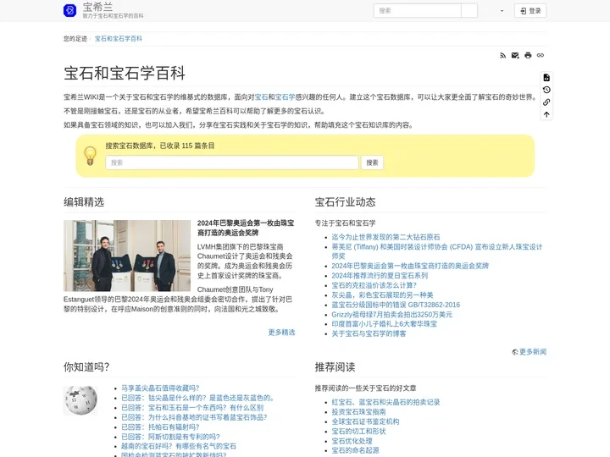Follow the 宝石 link in the intro paragraph
610x457 pixels.
(262, 96)
